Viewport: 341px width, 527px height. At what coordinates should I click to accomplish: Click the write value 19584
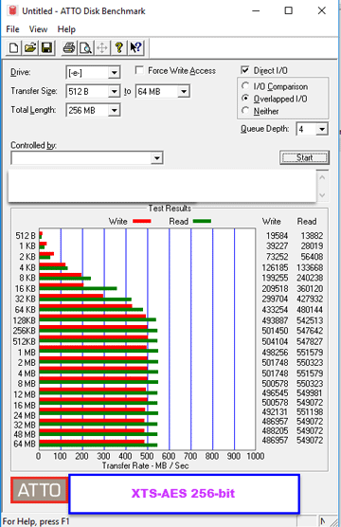[x=277, y=236]
